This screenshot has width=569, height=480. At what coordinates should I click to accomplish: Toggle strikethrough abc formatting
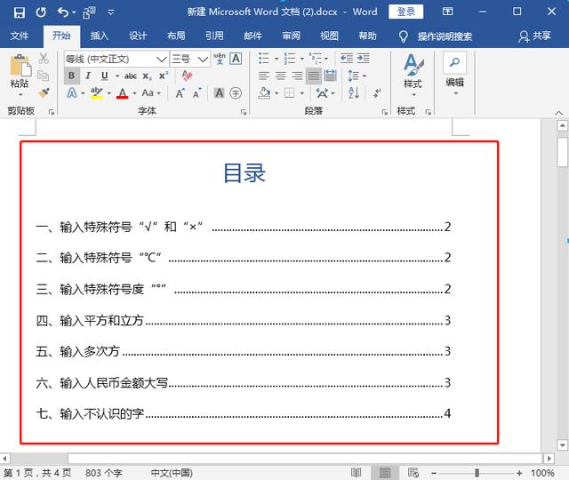(131, 76)
